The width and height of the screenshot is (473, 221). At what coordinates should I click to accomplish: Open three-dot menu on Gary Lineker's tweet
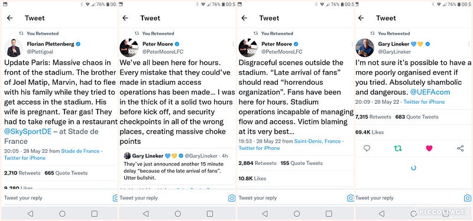pyautogui.click(x=469, y=44)
